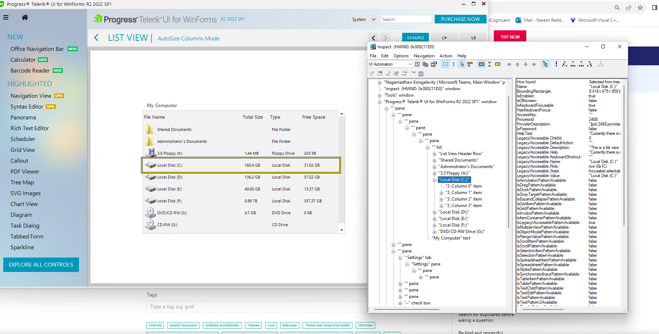This screenshot has height=334, width=659.
Task: Click the navigate-to-parent arrow icon in Inspect
Action: point(517,64)
